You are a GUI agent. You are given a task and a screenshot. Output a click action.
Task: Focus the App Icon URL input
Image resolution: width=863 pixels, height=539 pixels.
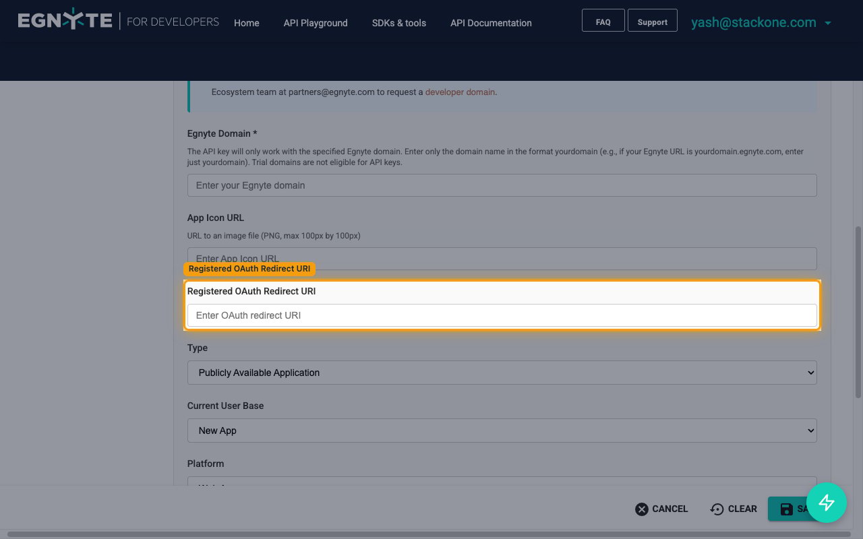click(502, 258)
